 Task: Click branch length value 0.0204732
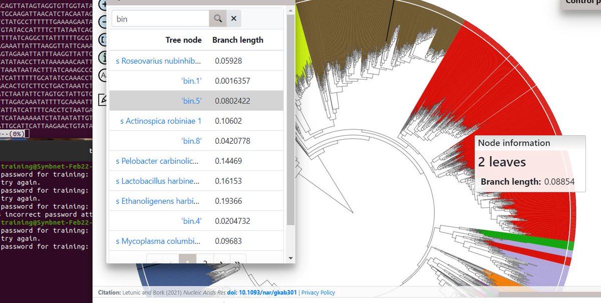(232, 221)
